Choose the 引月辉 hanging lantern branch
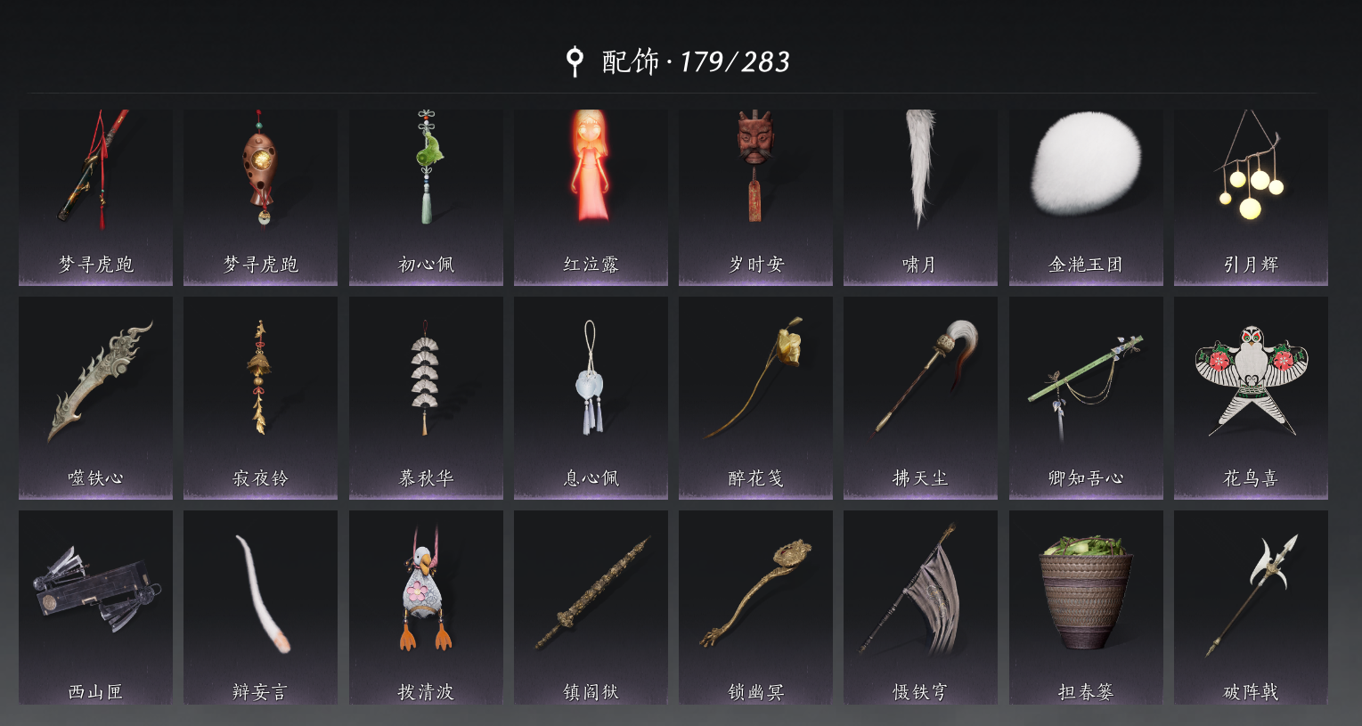Viewport: 1362px width, 726px height. 1251,197
